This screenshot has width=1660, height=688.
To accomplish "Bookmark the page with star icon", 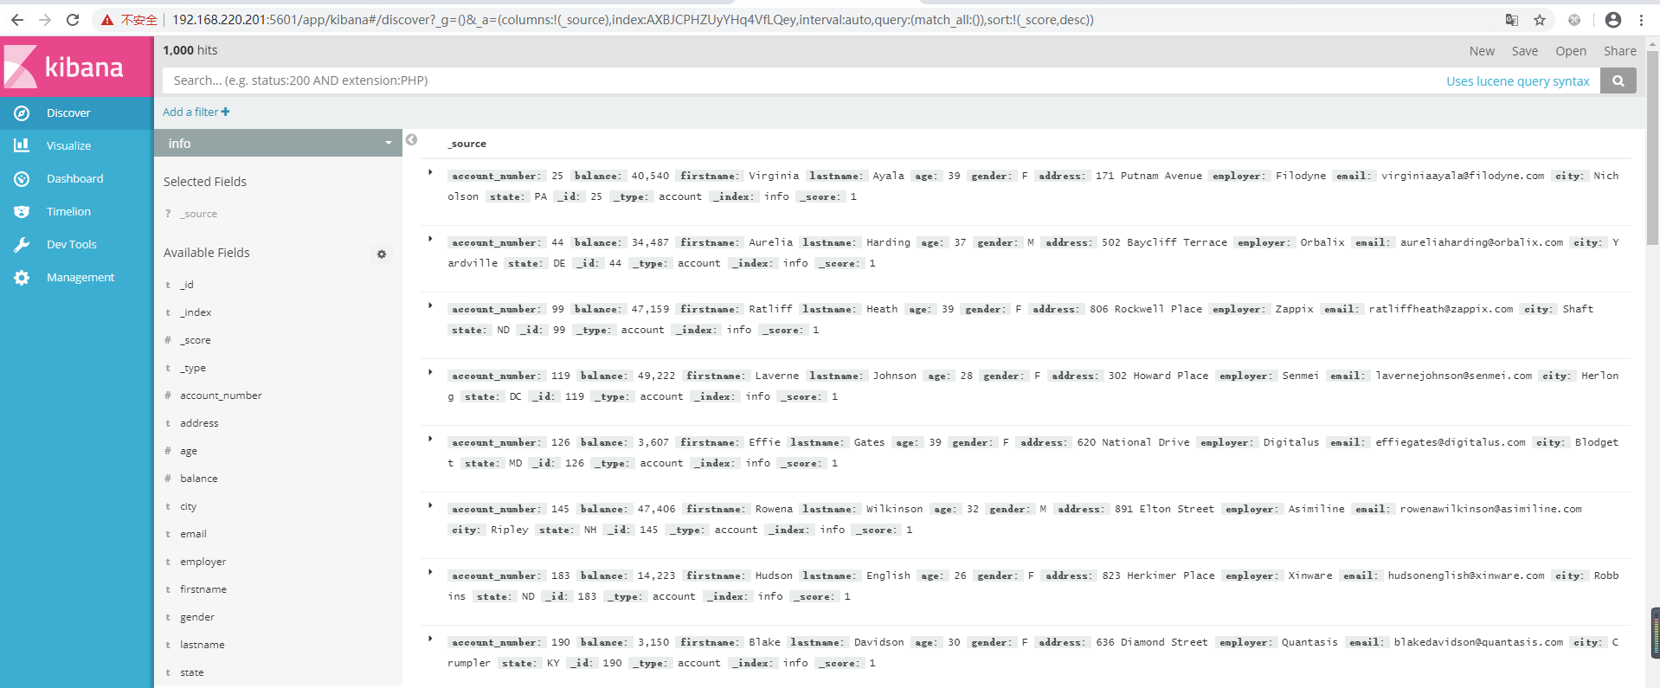I will 1540,20.
